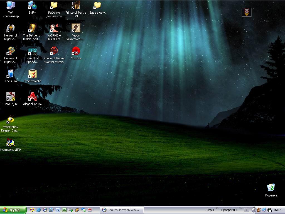Select the Prince of Persia T2T shortcut

coord(76,9)
